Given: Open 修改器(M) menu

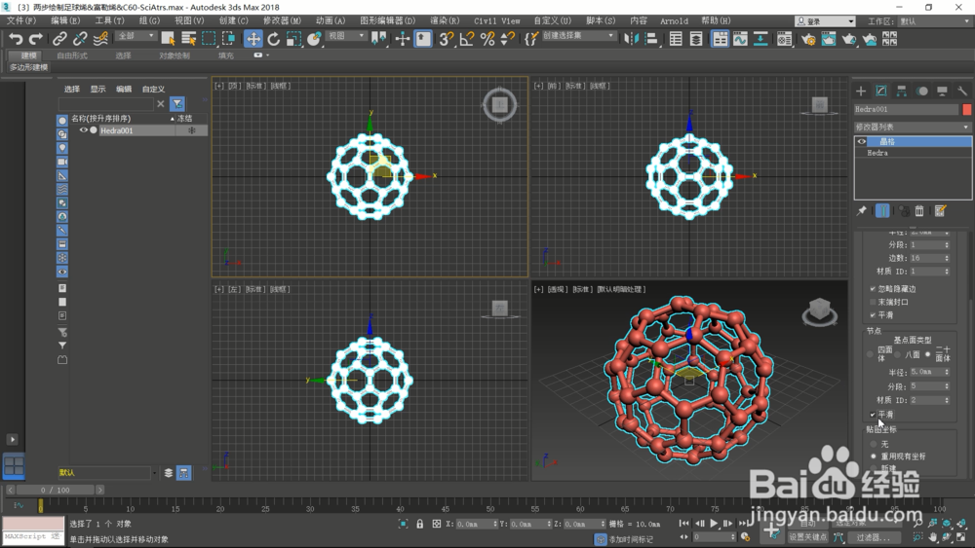Looking at the screenshot, I should click(x=282, y=21).
